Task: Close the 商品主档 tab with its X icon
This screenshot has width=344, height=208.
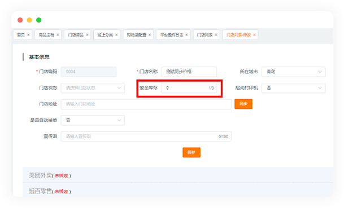Action: pyautogui.click(x=58, y=35)
